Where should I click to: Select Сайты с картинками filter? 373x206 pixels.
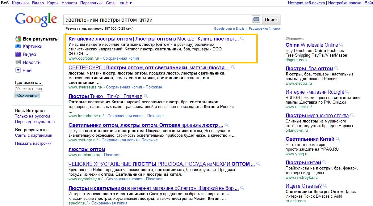34,135
